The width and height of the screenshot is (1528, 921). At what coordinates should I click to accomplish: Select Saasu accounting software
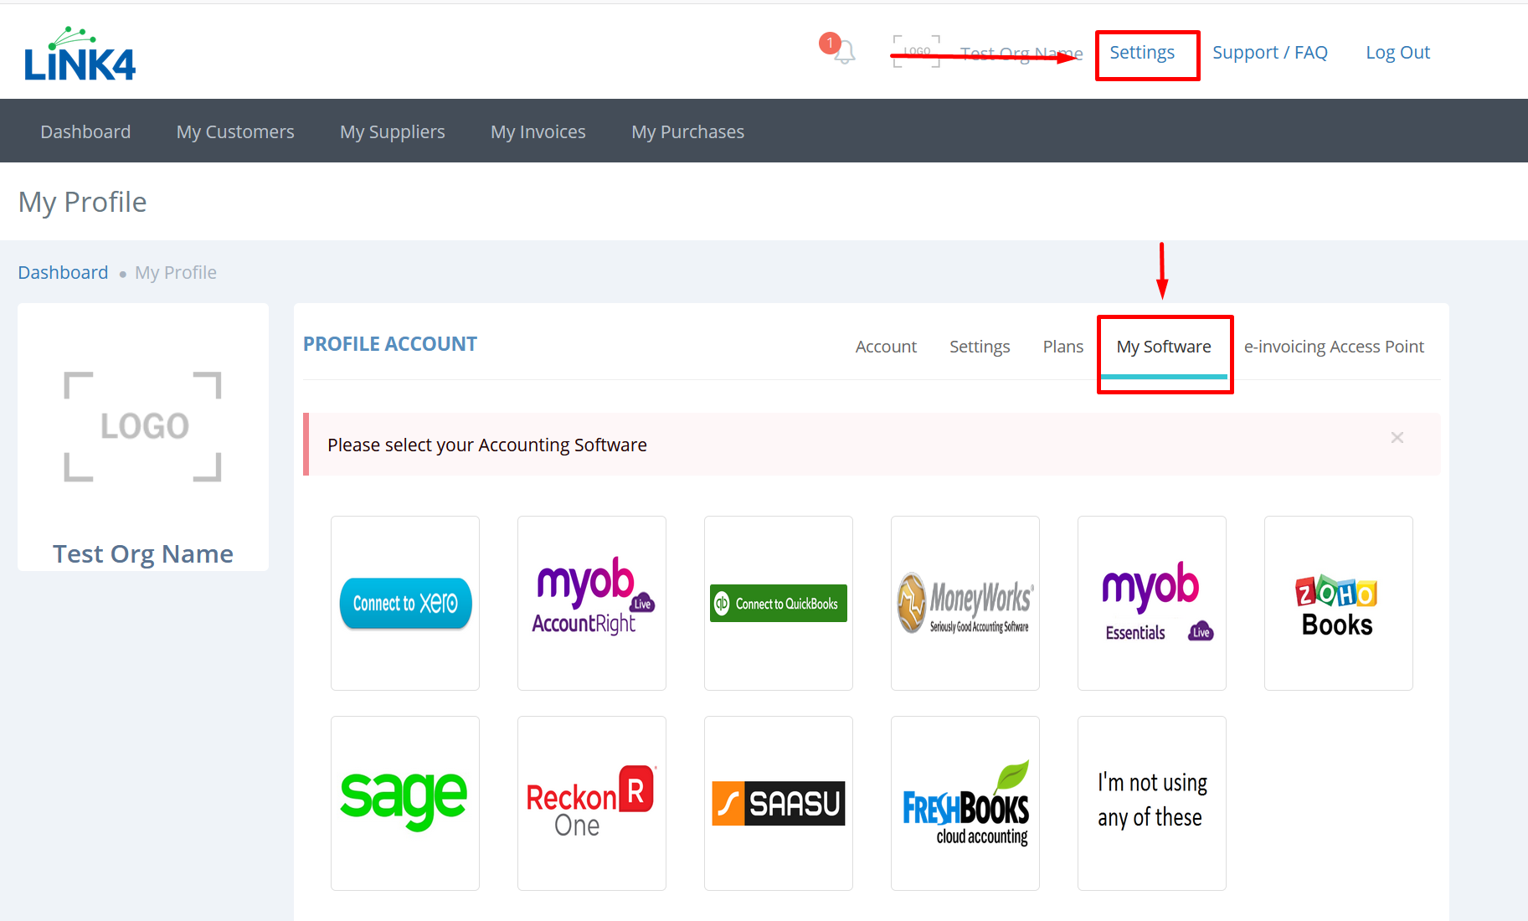tap(779, 803)
